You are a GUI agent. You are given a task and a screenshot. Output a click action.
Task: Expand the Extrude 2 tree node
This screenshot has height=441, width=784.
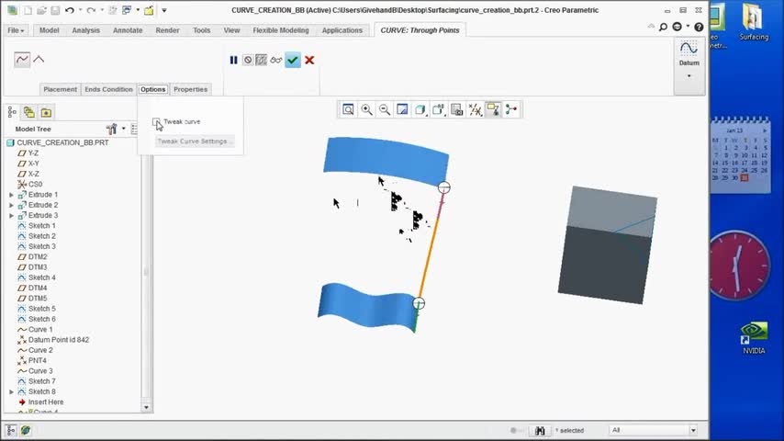point(12,205)
